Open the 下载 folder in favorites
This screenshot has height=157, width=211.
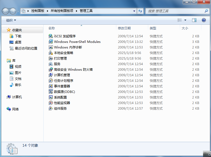pos(18,36)
